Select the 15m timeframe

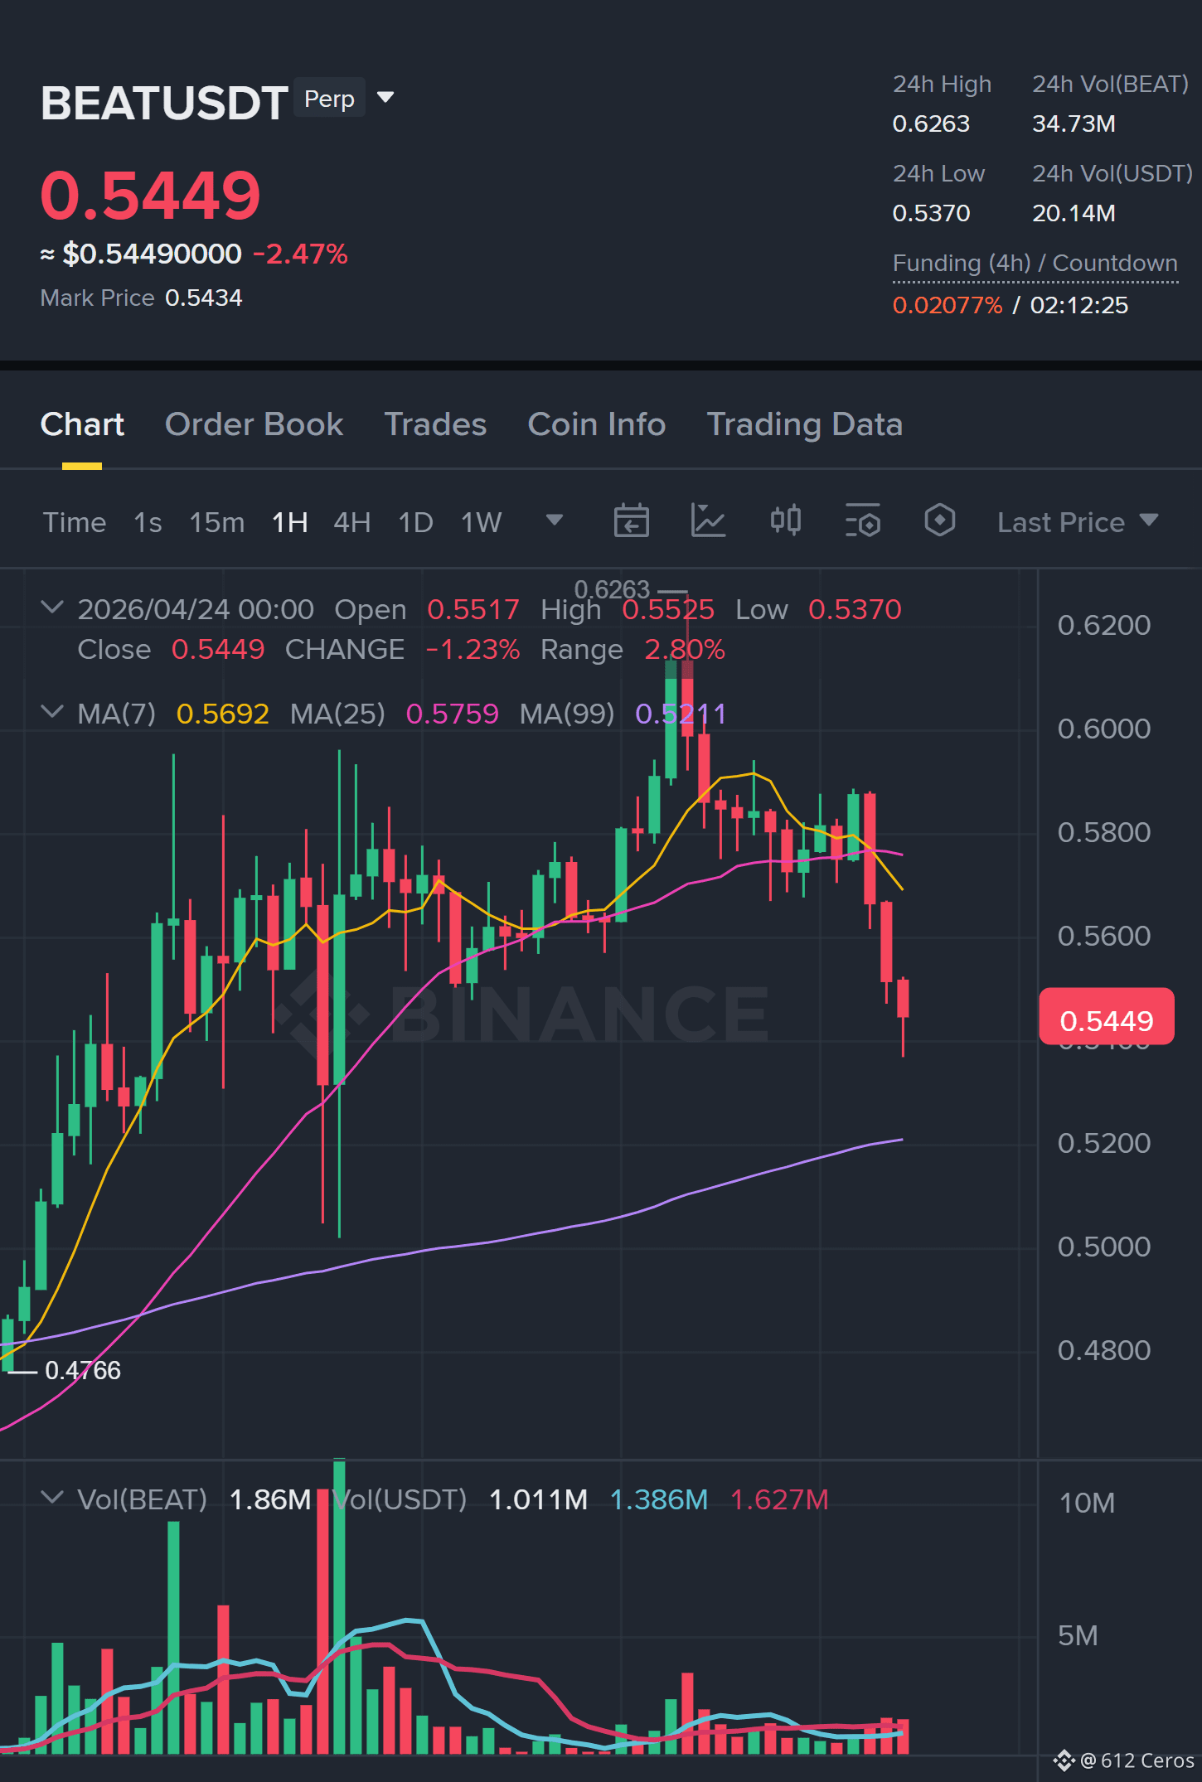217,523
